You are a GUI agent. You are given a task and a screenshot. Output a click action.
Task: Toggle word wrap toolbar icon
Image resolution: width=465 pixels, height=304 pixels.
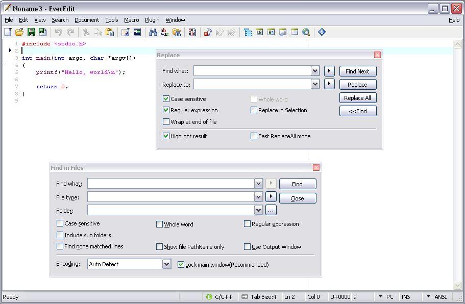point(126,32)
